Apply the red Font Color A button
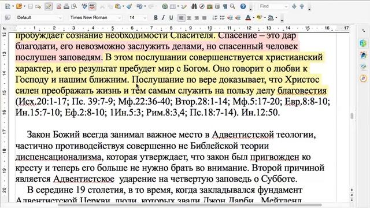370x208 pixels. point(248,17)
